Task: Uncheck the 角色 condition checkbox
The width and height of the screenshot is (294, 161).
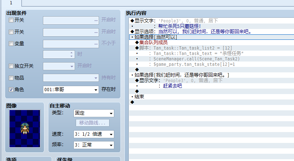Action: point(11,90)
